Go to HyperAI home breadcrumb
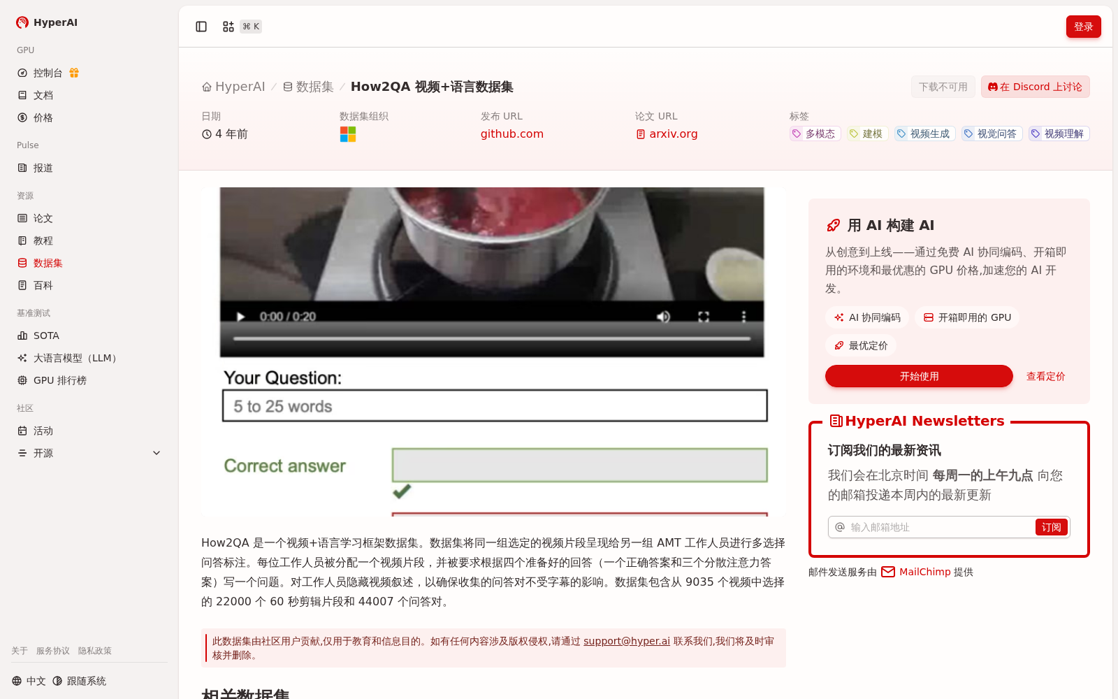Image resolution: width=1118 pixels, height=699 pixels. [233, 87]
